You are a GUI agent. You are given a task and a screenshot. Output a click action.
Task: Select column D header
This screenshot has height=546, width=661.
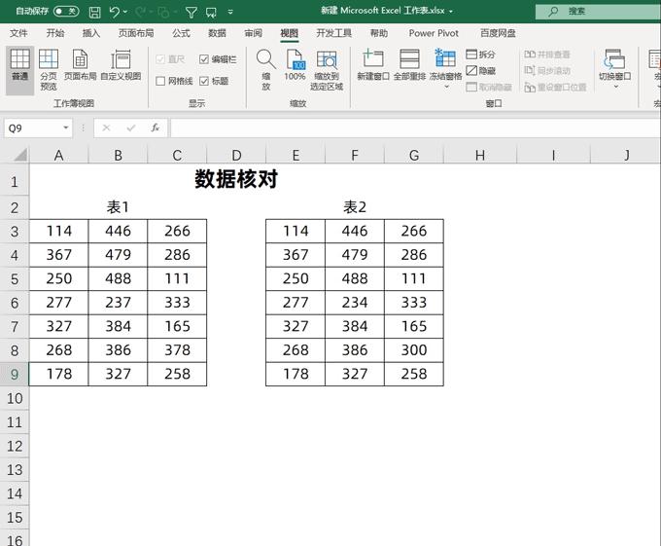point(236,156)
